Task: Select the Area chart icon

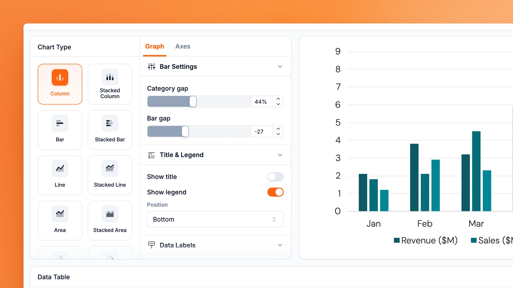Action: 60,214
